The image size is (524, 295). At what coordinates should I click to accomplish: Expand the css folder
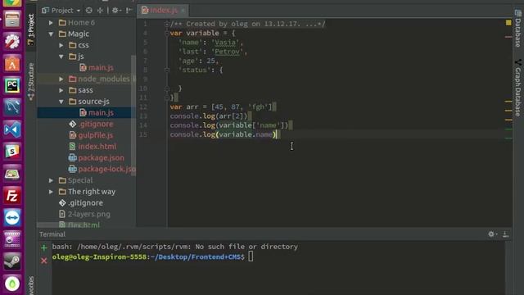(61, 45)
